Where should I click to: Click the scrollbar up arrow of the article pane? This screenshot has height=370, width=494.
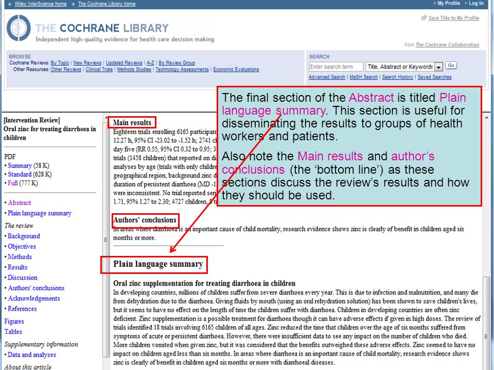coord(487,117)
